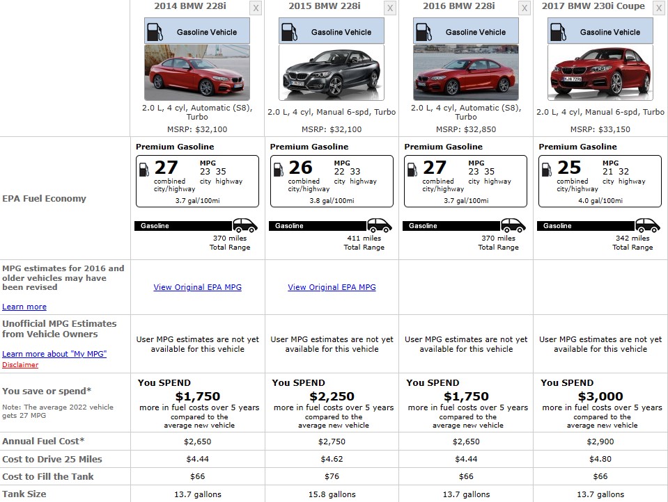Remove the 2017 BMW 230i Coupe column with X
The image size is (668, 502).
click(x=659, y=8)
